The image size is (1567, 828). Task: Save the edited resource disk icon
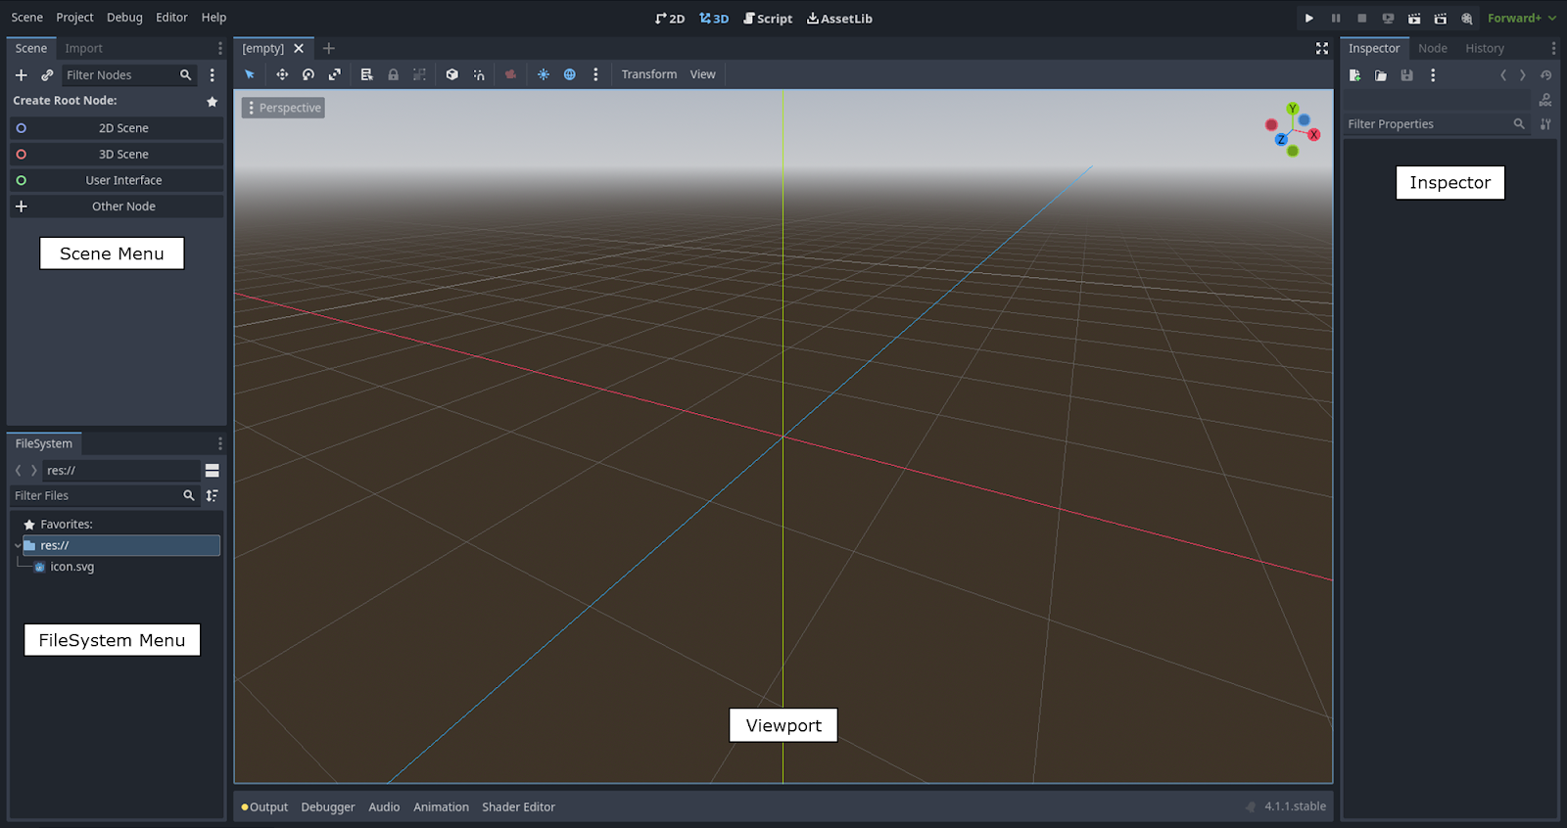pyautogui.click(x=1407, y=75)
